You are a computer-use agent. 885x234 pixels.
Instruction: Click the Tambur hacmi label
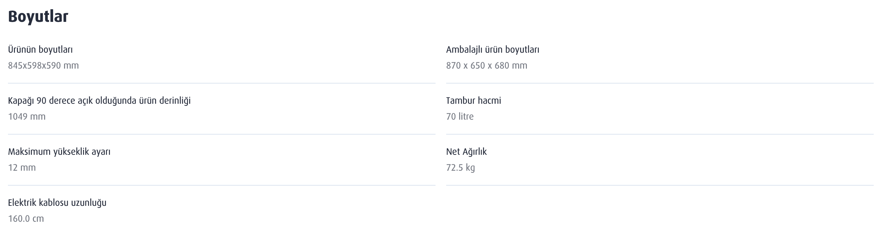tap(473, 101)
